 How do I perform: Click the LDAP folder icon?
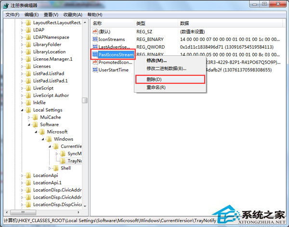click(x=28, y=30)
